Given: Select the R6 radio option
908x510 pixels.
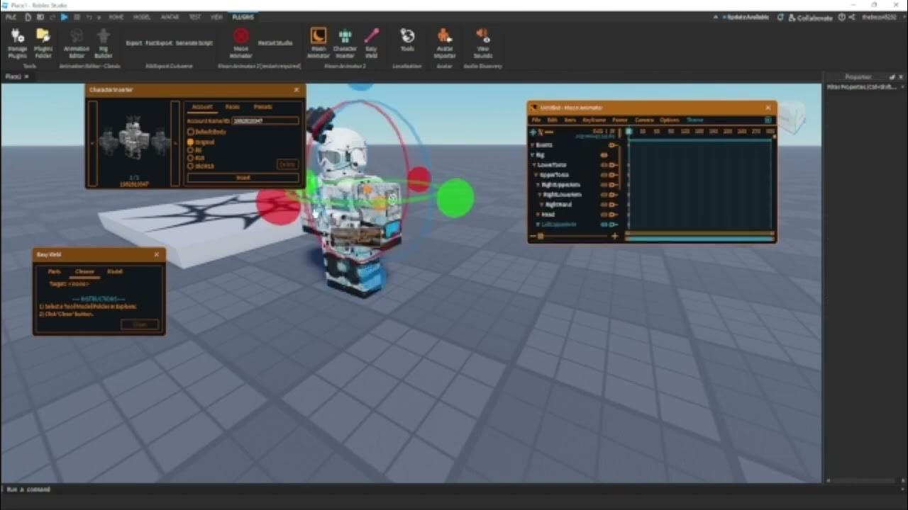Looking at the screenshot, I should click(191, 150).
